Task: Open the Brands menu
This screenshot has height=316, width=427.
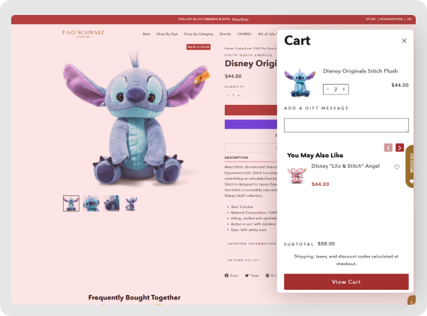Action: (225, 34)
